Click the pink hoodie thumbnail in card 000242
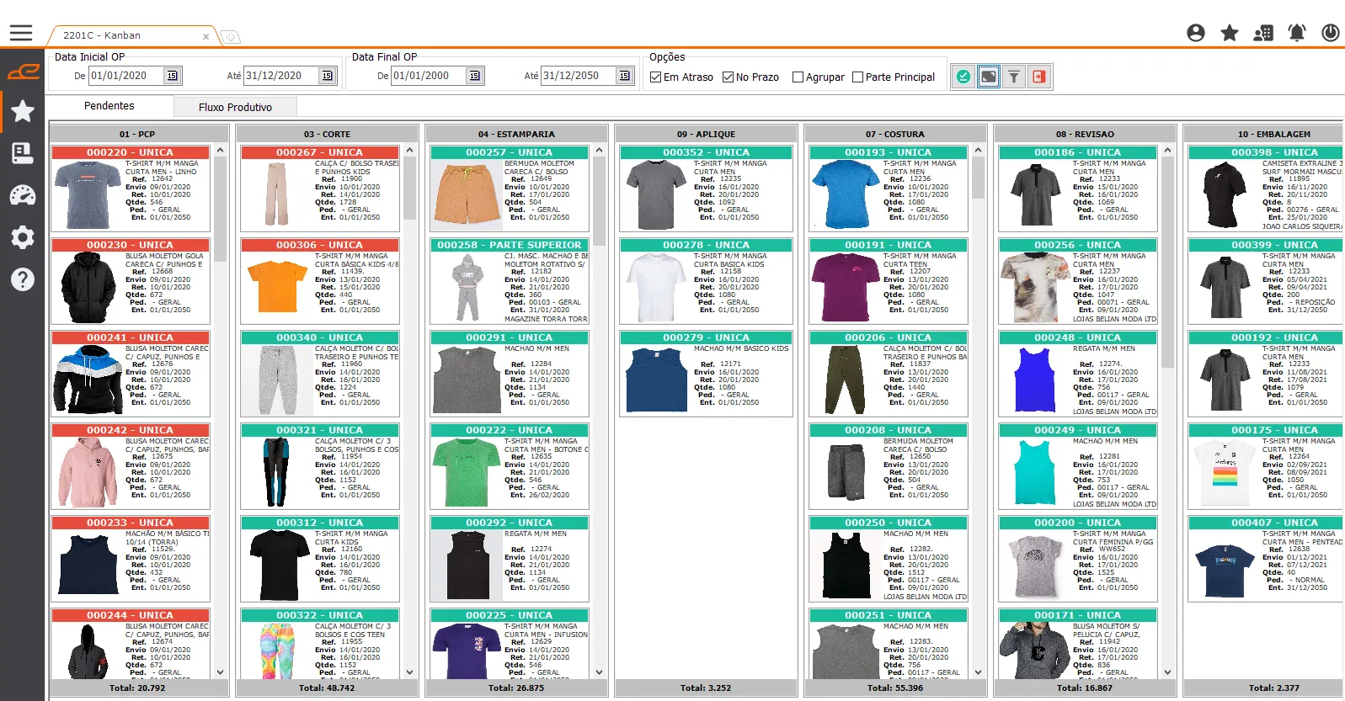Screen dimensions: 1345x701 pos(88,473)
